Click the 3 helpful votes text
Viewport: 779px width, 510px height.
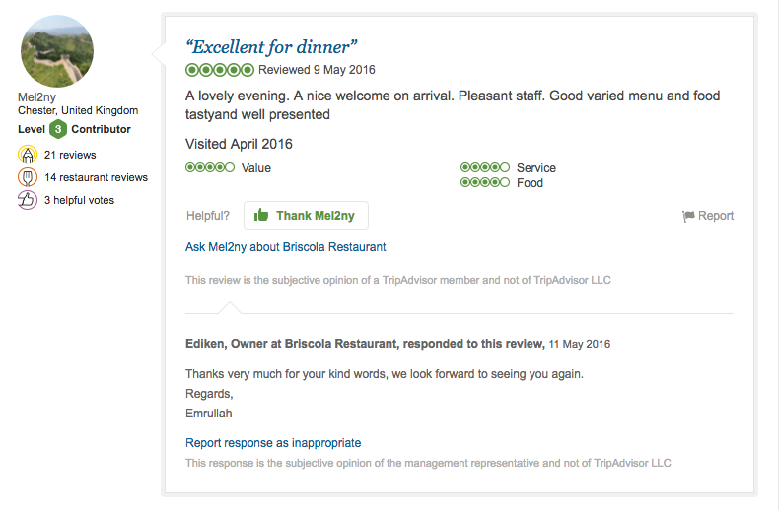[79, 200]
